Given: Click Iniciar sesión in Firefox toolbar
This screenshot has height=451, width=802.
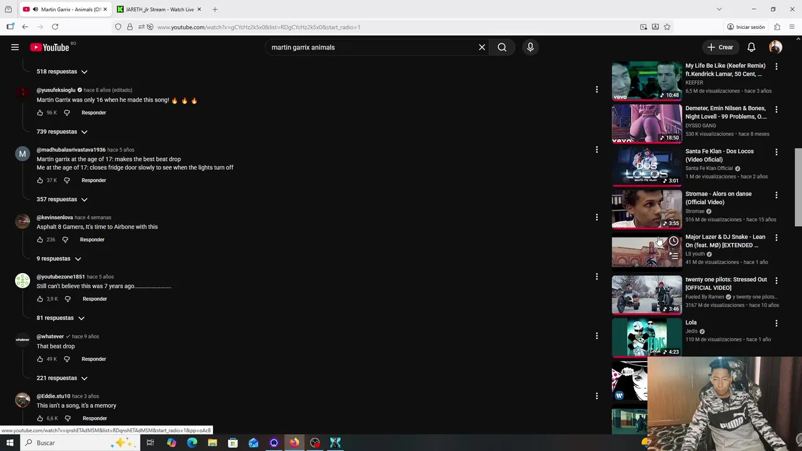Looking at the screenshot, I should [746, 27].
